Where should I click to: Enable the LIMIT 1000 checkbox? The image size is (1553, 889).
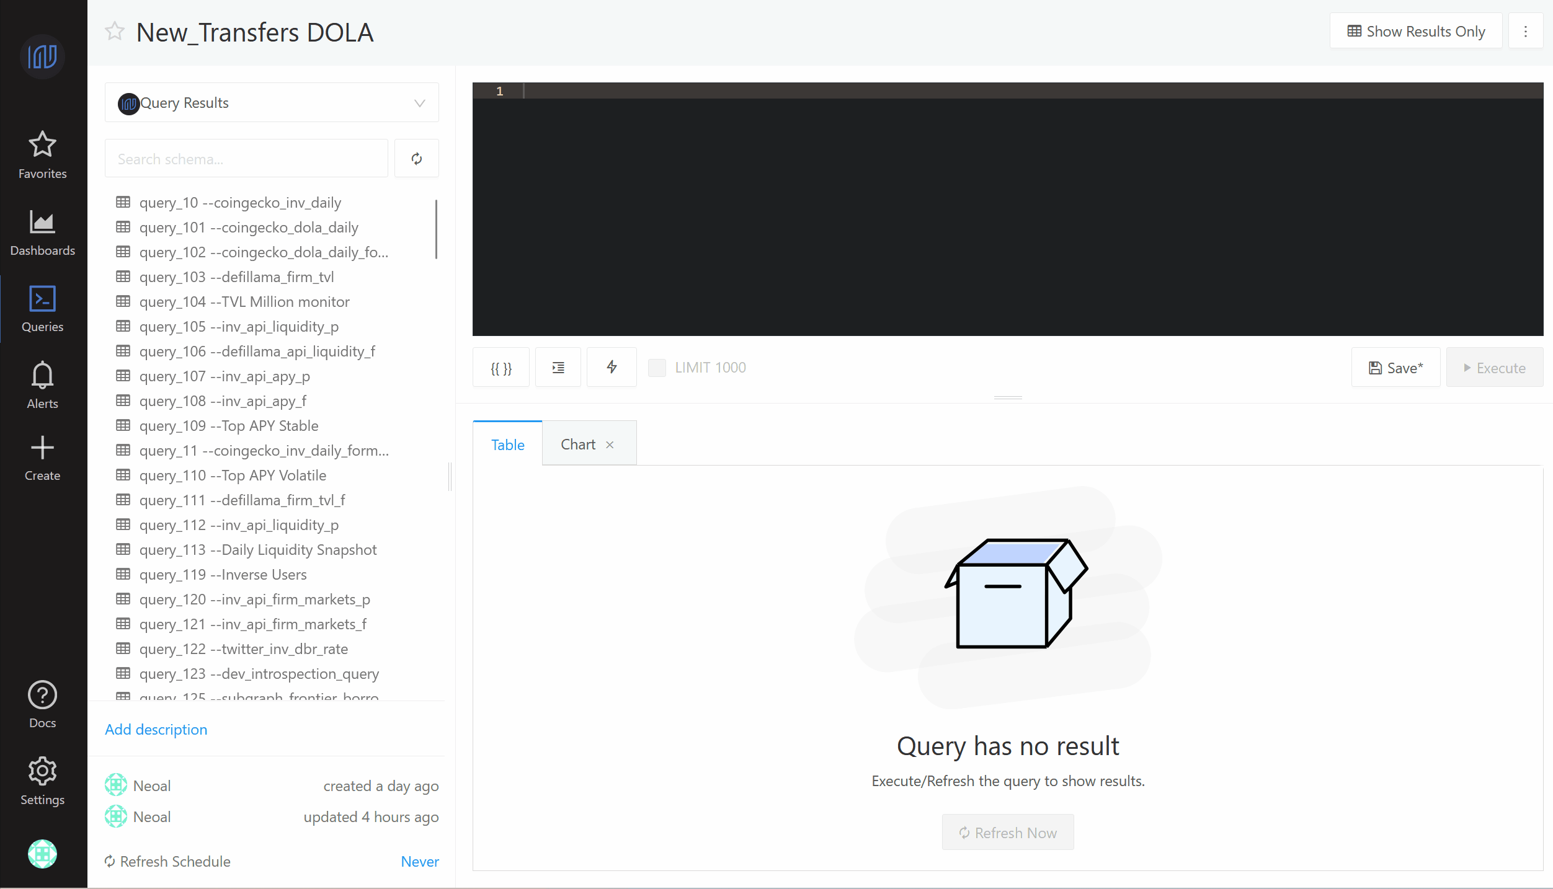[x=657, y=368]
